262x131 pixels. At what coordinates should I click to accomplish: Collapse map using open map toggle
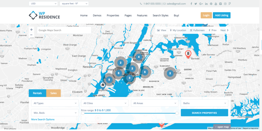coord(222,127)
